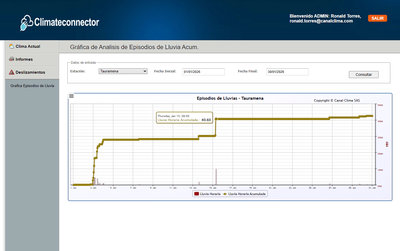Click the tall rain bar at 15 Jan

[x=216, y=177]
